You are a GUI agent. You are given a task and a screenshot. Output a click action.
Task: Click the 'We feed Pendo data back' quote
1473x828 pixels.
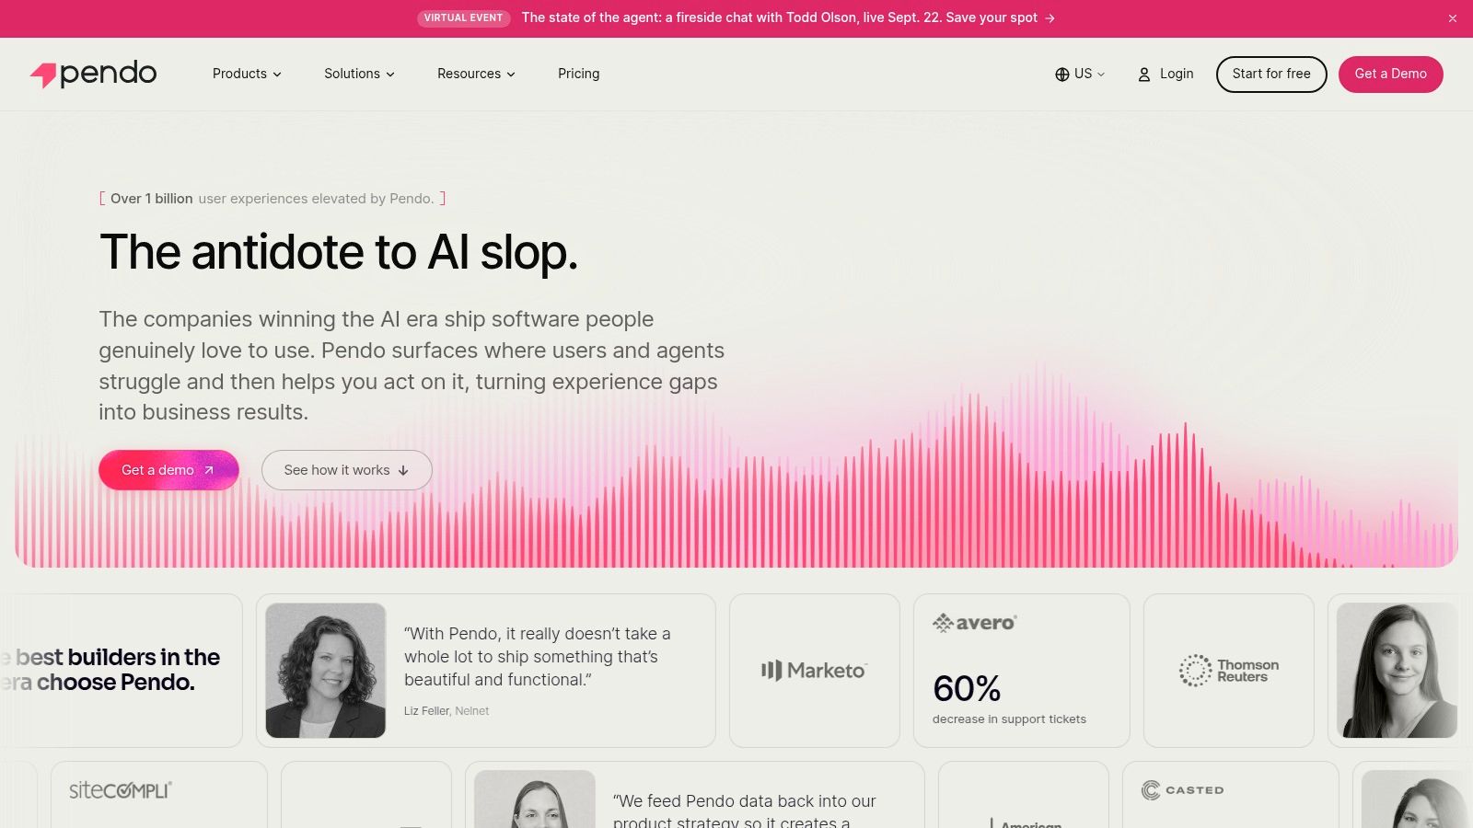tap(745, 811)
